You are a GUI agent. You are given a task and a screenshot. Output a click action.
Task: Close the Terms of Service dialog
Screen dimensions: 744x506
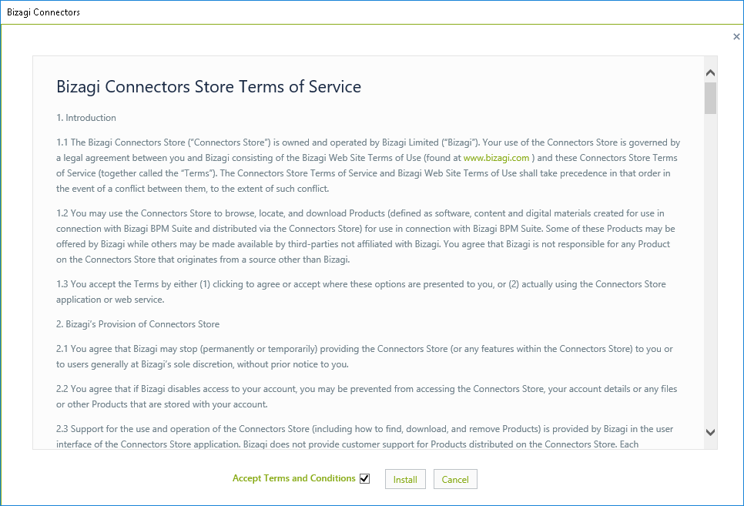(x=736, y=36)
